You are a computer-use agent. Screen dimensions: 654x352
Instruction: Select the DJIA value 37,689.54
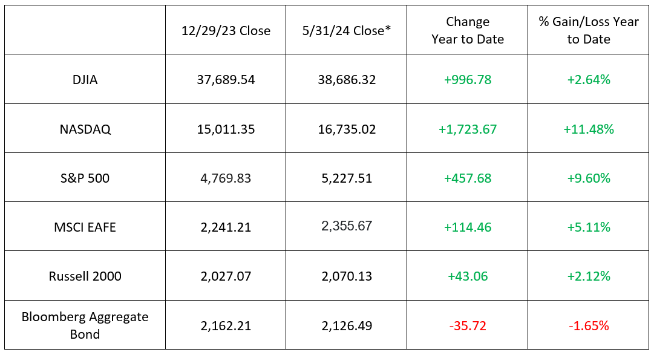pyautogui.click(x=226, y=80)
